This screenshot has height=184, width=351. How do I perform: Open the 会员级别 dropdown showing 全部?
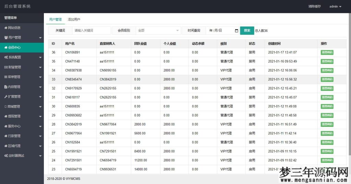tap(158, 30)
